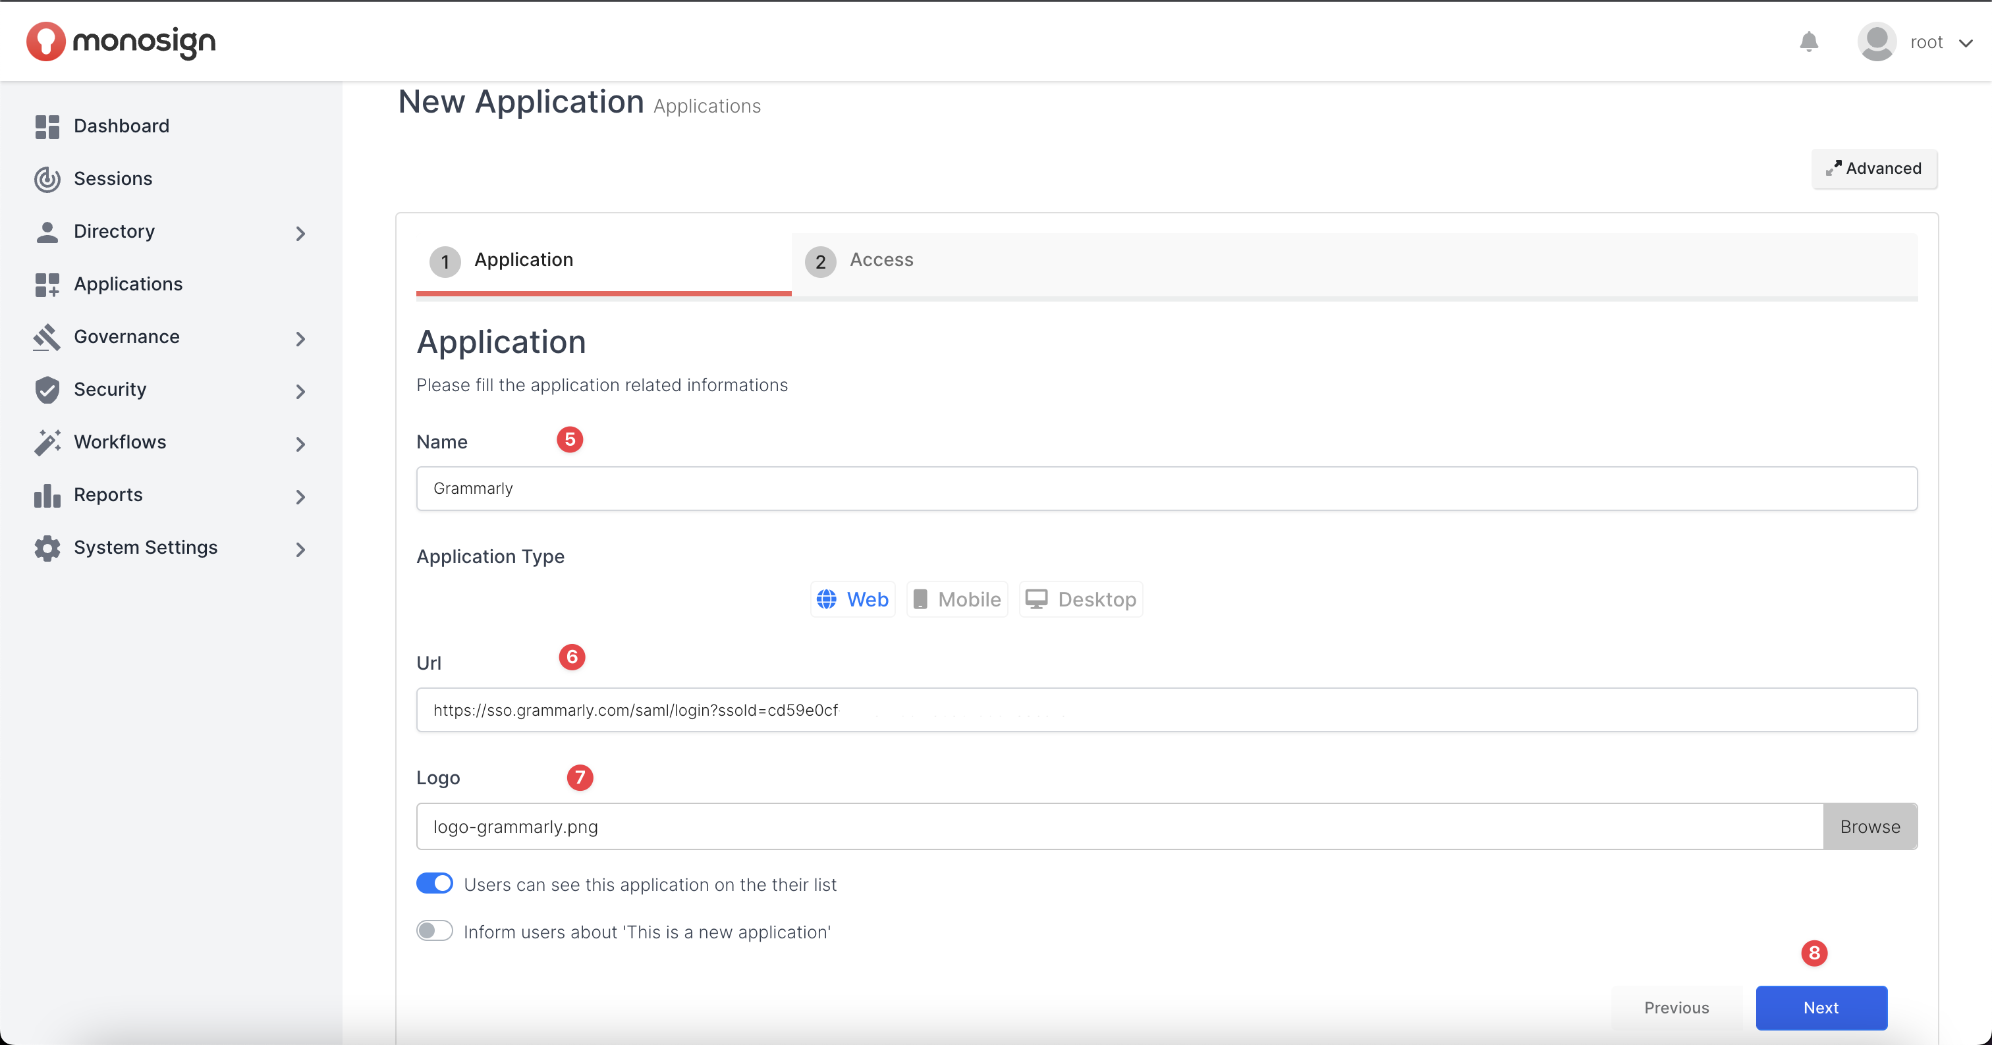Open the root user dropdown arrow

1966,43
